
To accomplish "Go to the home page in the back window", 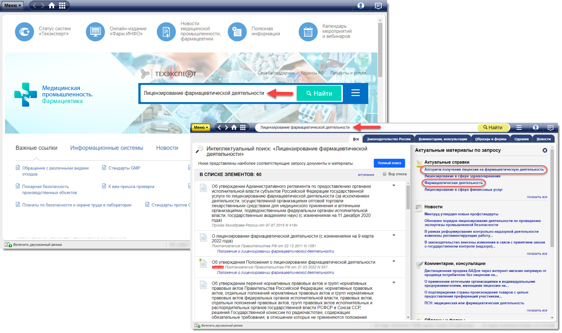I will point(52,5).
